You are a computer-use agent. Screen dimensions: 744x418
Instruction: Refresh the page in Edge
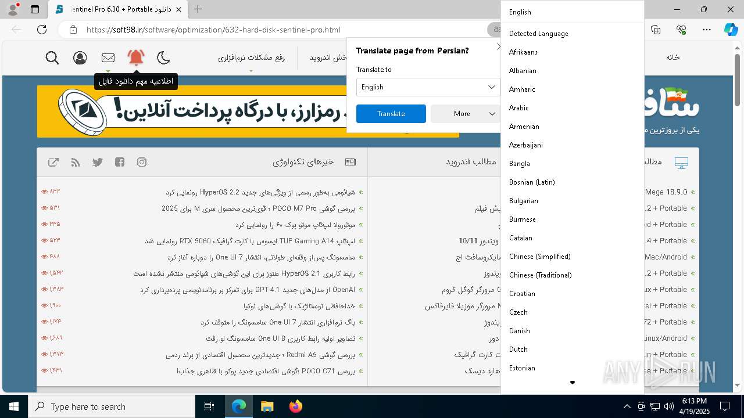pos(42,30)
